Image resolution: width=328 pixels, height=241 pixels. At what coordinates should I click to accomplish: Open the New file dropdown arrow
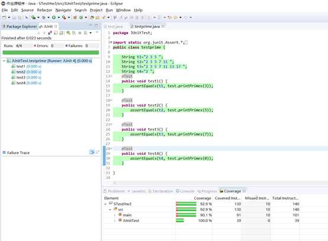(x=9, y=18)
